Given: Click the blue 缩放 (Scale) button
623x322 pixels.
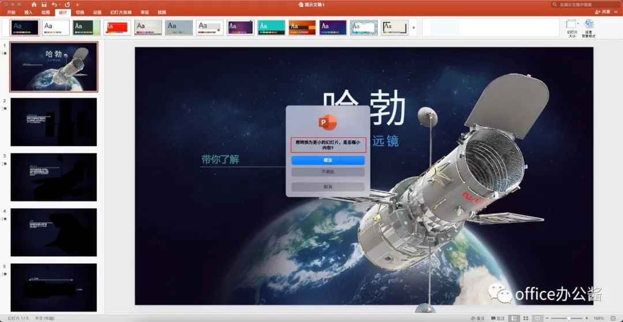Looking at the screenshot, I should tap(328, 160).
